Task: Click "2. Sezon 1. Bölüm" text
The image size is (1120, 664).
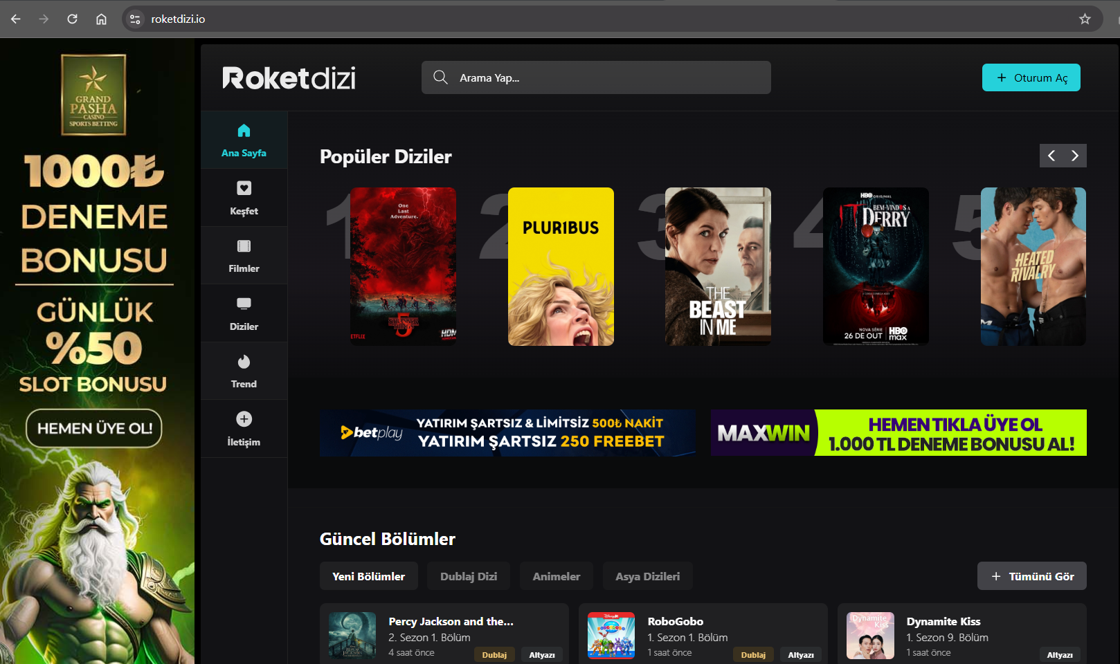Action: tap(429, 638)
